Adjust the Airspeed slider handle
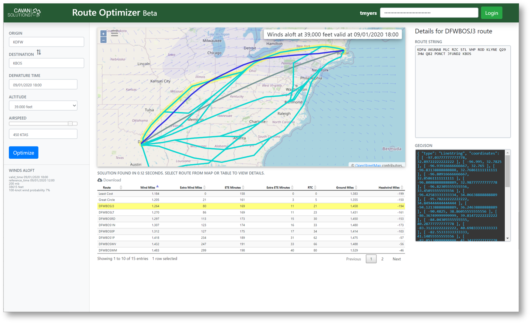This screenshot has width=530, height=323. coord(70,124)
